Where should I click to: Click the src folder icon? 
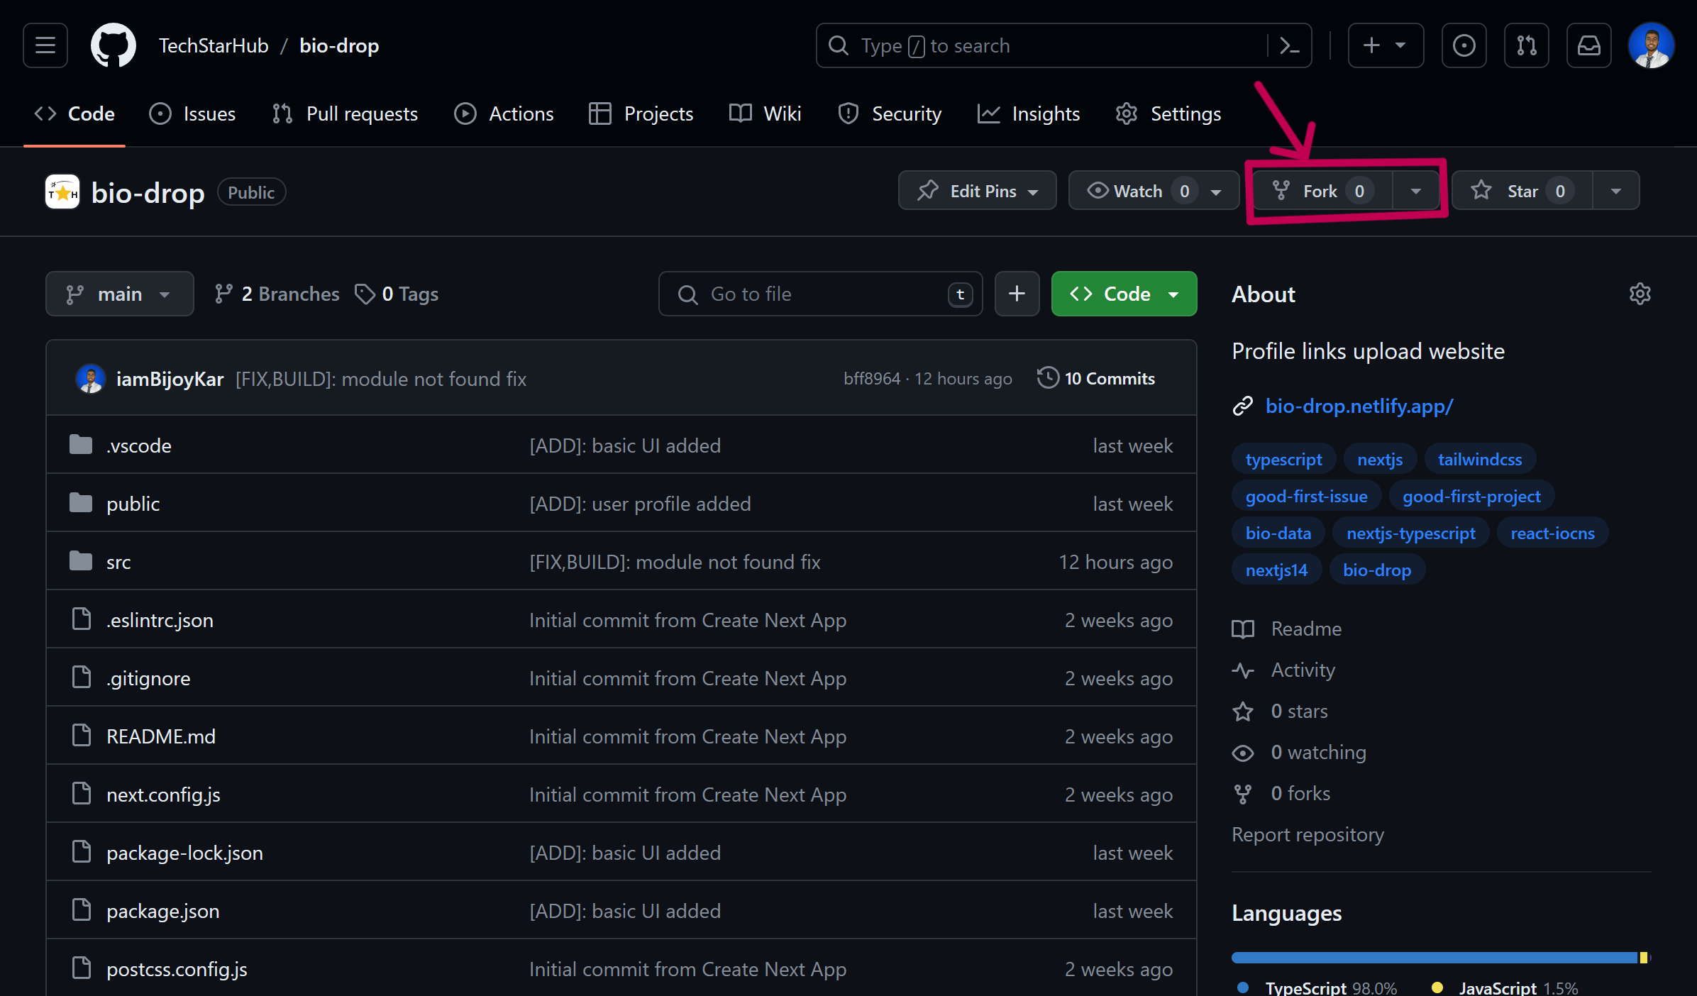coord(81,562)
